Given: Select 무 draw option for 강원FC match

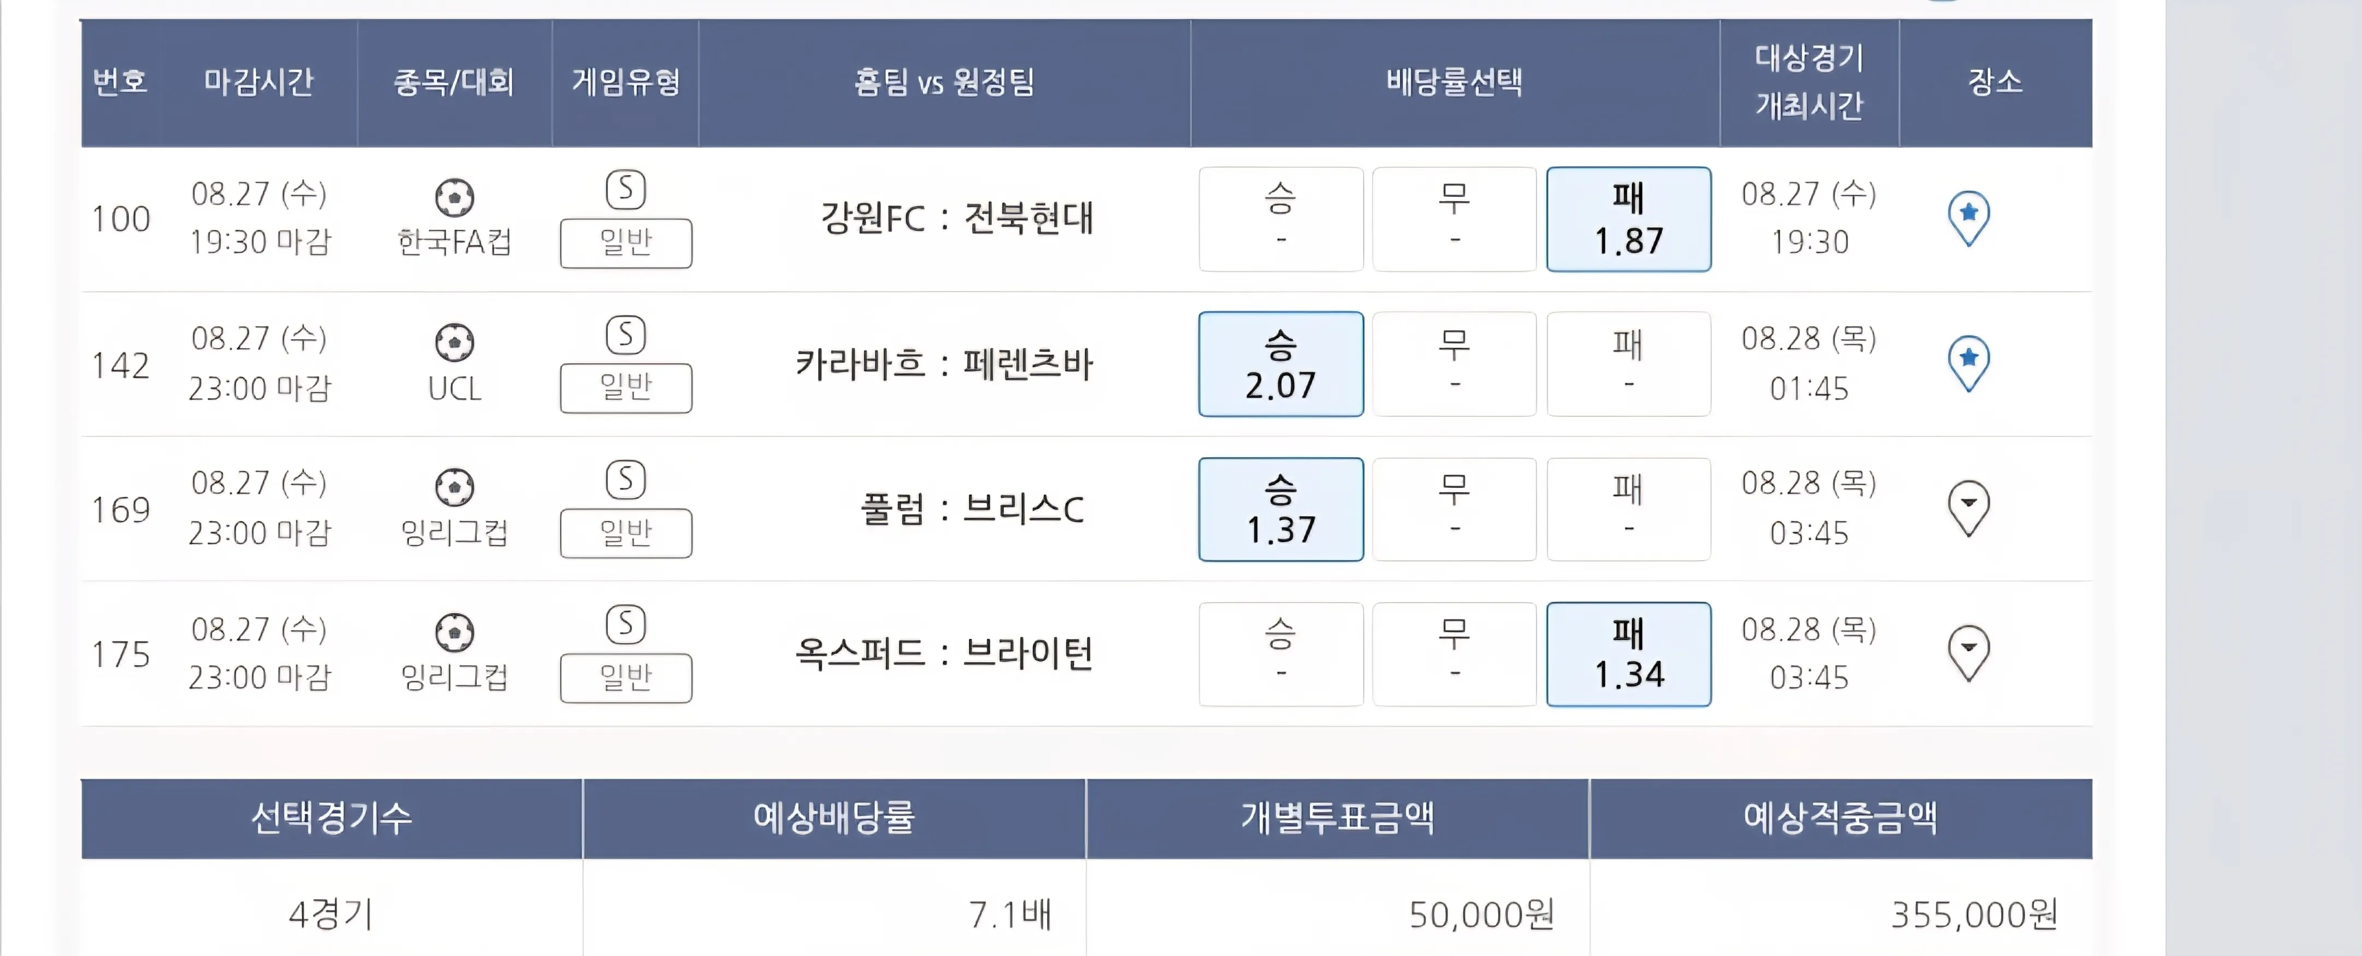Looking at the screenshot, I should pos(1453,219).
